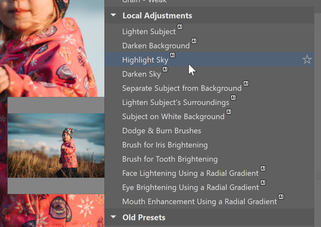Select Dodge & Burn Brushes preset
This screenshot has width=321, height=227.
[161, 131]
